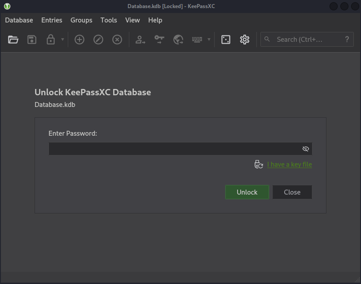Image resolution: width=361 pixels, height=284 pixels.
Task: Click the Edit entry pencil icon
Action: pyautogui.click(x=98, y=40)
